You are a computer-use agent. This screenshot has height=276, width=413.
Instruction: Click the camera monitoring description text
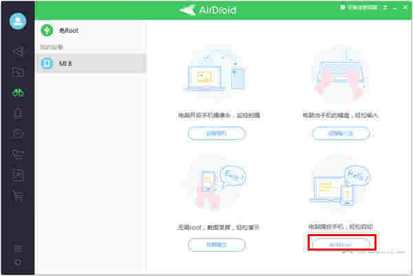(219, 115)
